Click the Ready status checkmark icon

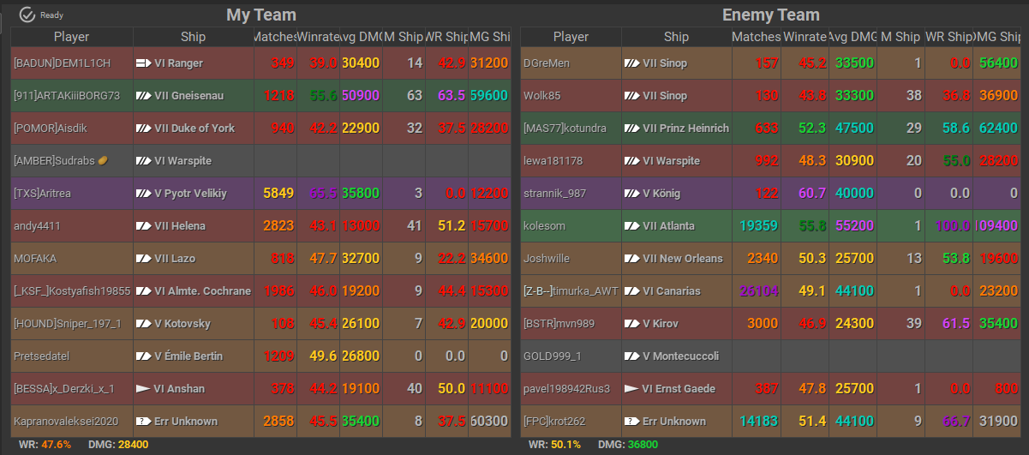(x=27, y=15)
